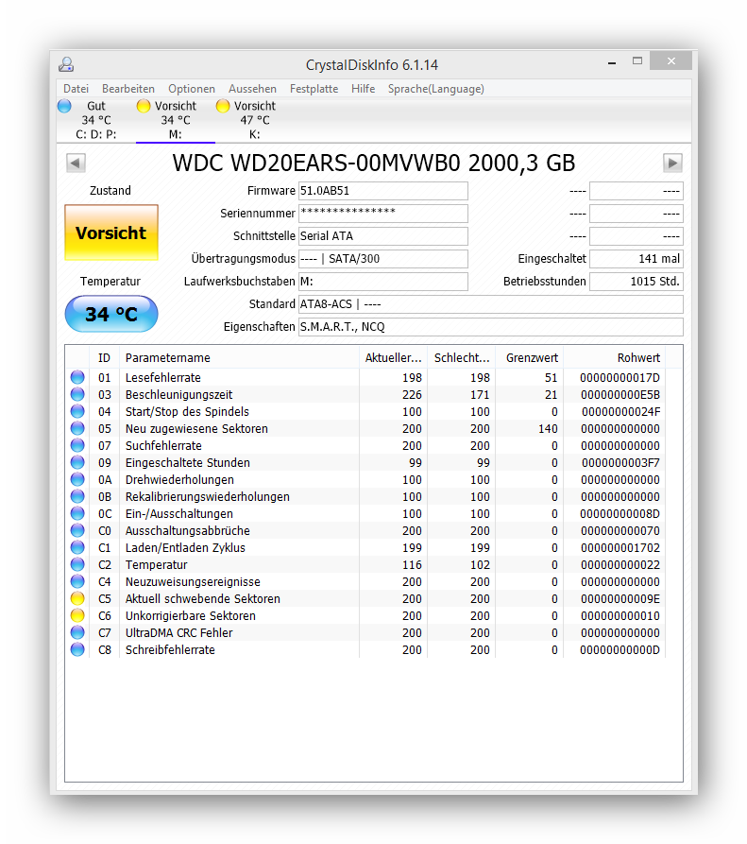This screenshot has width=747, height=844.
Task: Select the Vorsicht disk tab for drive M:
Action: pos(176,120)
